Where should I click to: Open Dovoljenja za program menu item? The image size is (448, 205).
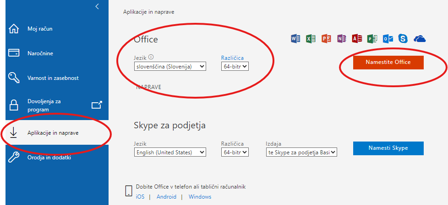pyautogui.click(x=44, y=105)
